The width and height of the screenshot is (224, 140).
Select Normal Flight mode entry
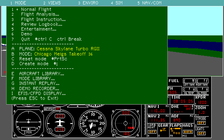pyautogui.click(x=31, y=9)
